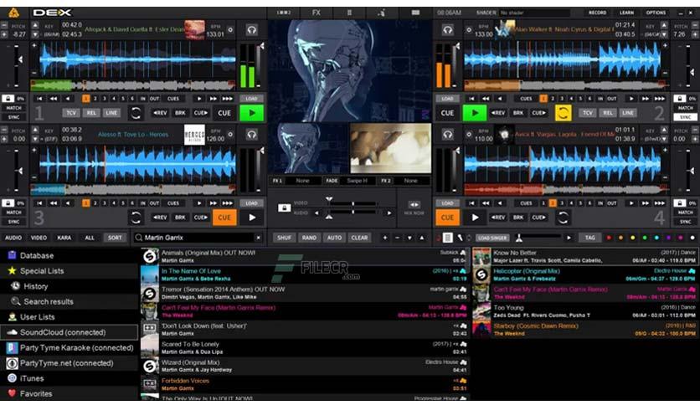Shuffle the playlist with SHUF
This screenshot has height=405, width=700.
pyautogui.click(x=285, y=238)
